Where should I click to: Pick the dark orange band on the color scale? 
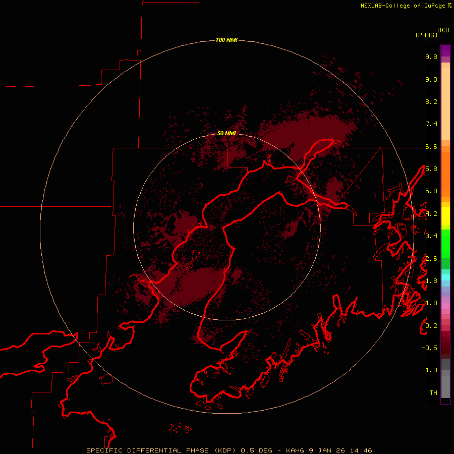pos(445,174)
